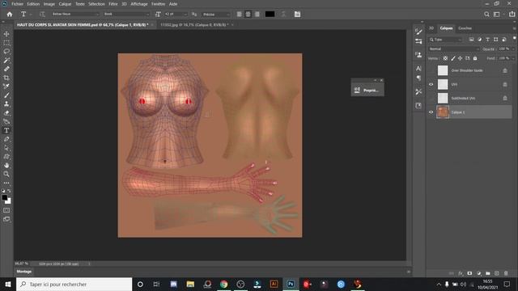Screen dimensions: 518x291
Task: Click the Propriétés floating panel button
Action: coord(367,90)
